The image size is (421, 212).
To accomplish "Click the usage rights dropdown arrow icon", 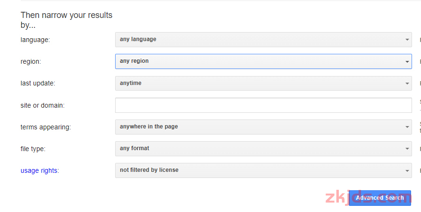I will pyautogui.click(x=407, y=170).
